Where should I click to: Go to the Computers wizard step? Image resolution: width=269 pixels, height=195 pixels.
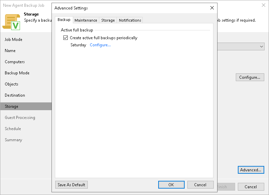click(x=15, y=62)
